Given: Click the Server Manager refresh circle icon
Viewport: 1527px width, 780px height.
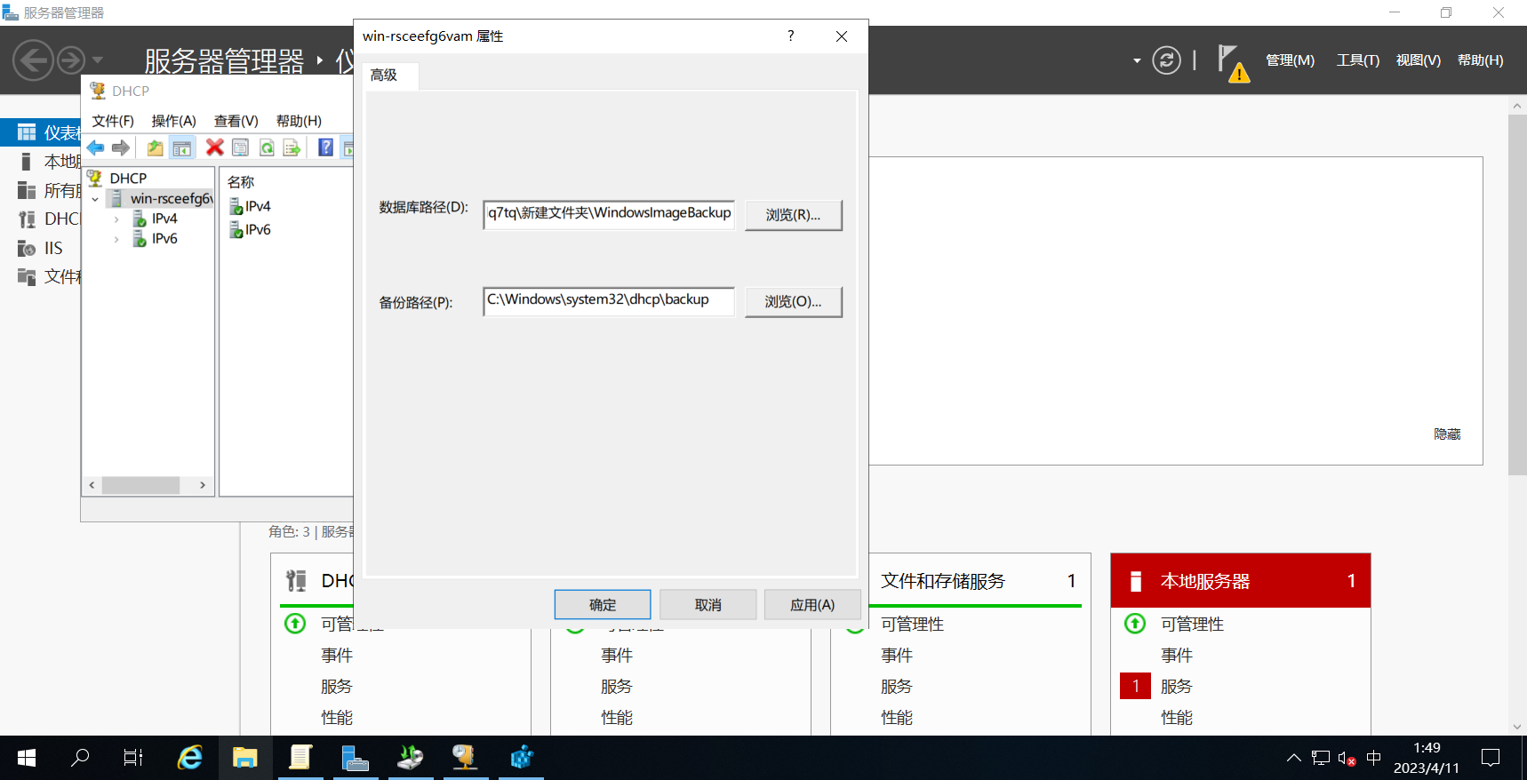Looking at the screenshot, I should (x=1166, y=60).
